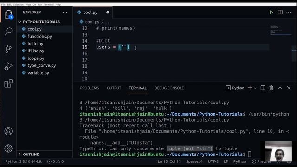Open the Terminal menu
The width and height of the screenshot is (297, 167).
point(49,4)
